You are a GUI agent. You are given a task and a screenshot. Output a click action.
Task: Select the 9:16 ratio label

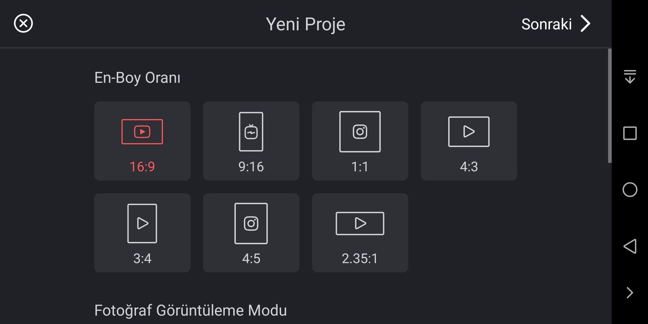[251, 167]
